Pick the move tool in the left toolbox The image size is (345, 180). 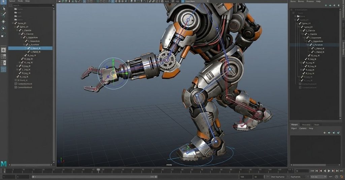point(3,21)
